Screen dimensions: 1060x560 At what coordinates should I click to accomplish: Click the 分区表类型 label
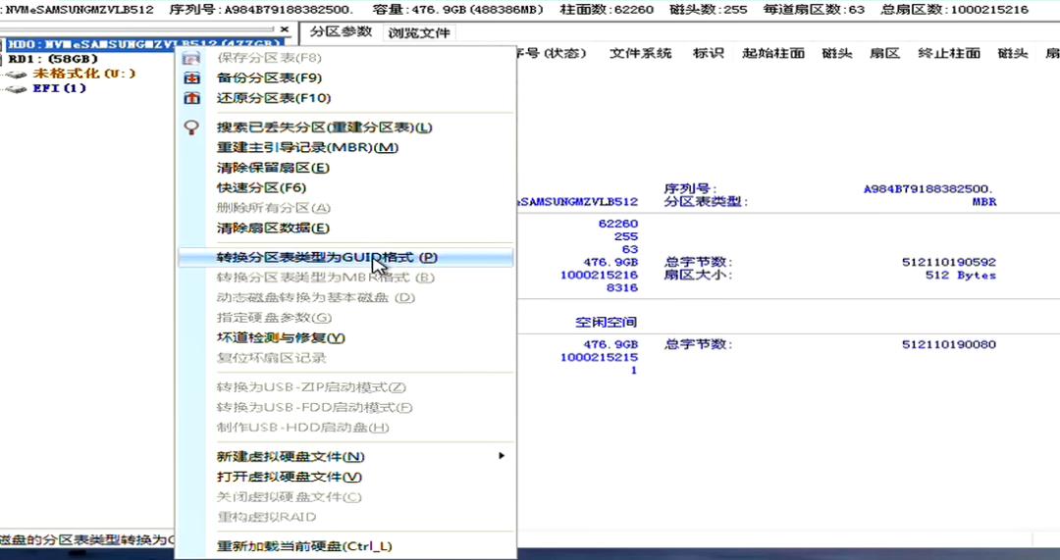click(706, 202)
